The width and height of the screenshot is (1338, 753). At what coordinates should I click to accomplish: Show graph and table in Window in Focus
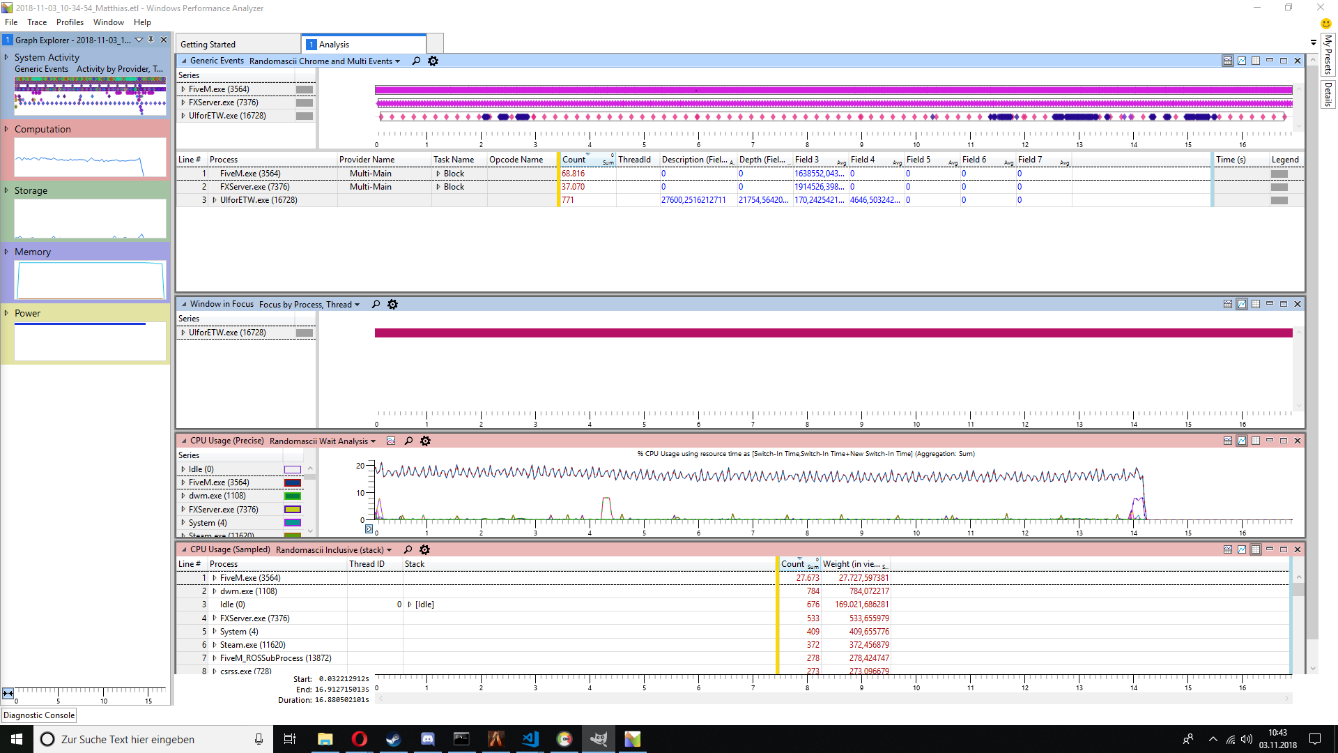[1228, 305]
